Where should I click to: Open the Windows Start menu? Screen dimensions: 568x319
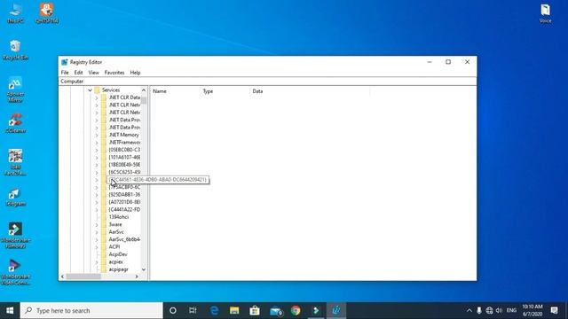[10, 311]
